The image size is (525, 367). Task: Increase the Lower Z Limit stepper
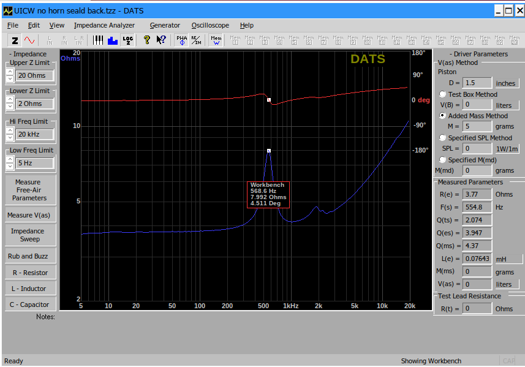[x=10, y=100]
